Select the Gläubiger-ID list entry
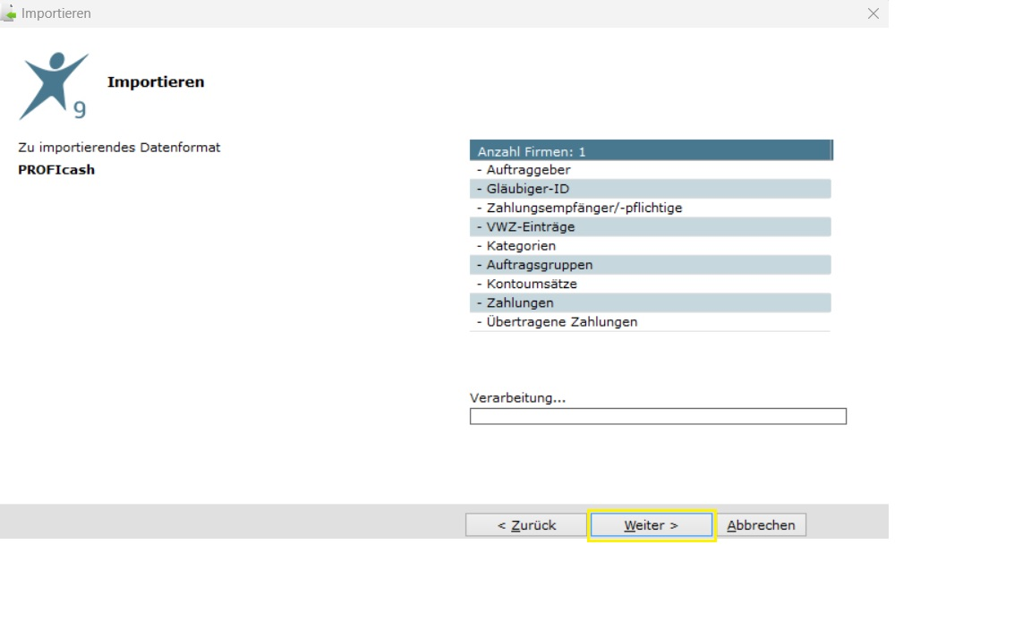This screenshot has height=638, width=1031. point(651,189)
